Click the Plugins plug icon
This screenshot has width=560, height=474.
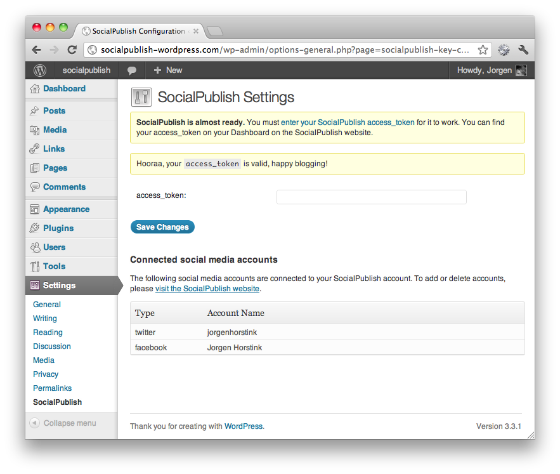[x=35, y=228]
